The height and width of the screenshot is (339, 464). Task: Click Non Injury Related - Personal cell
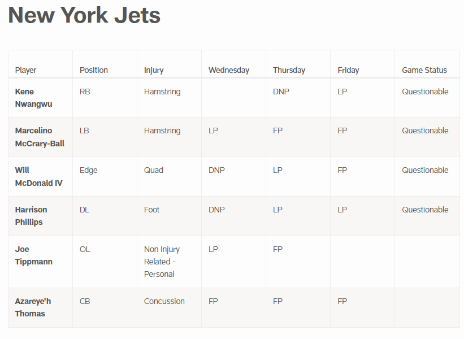162,262
